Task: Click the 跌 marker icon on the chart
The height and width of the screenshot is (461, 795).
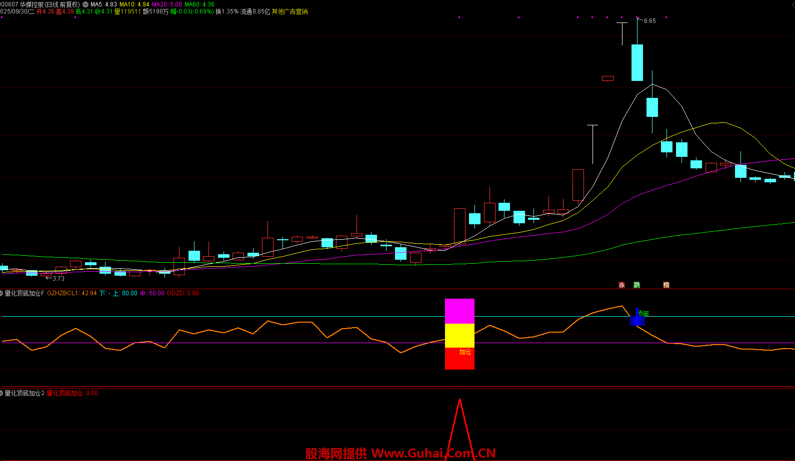Action: 636,285
